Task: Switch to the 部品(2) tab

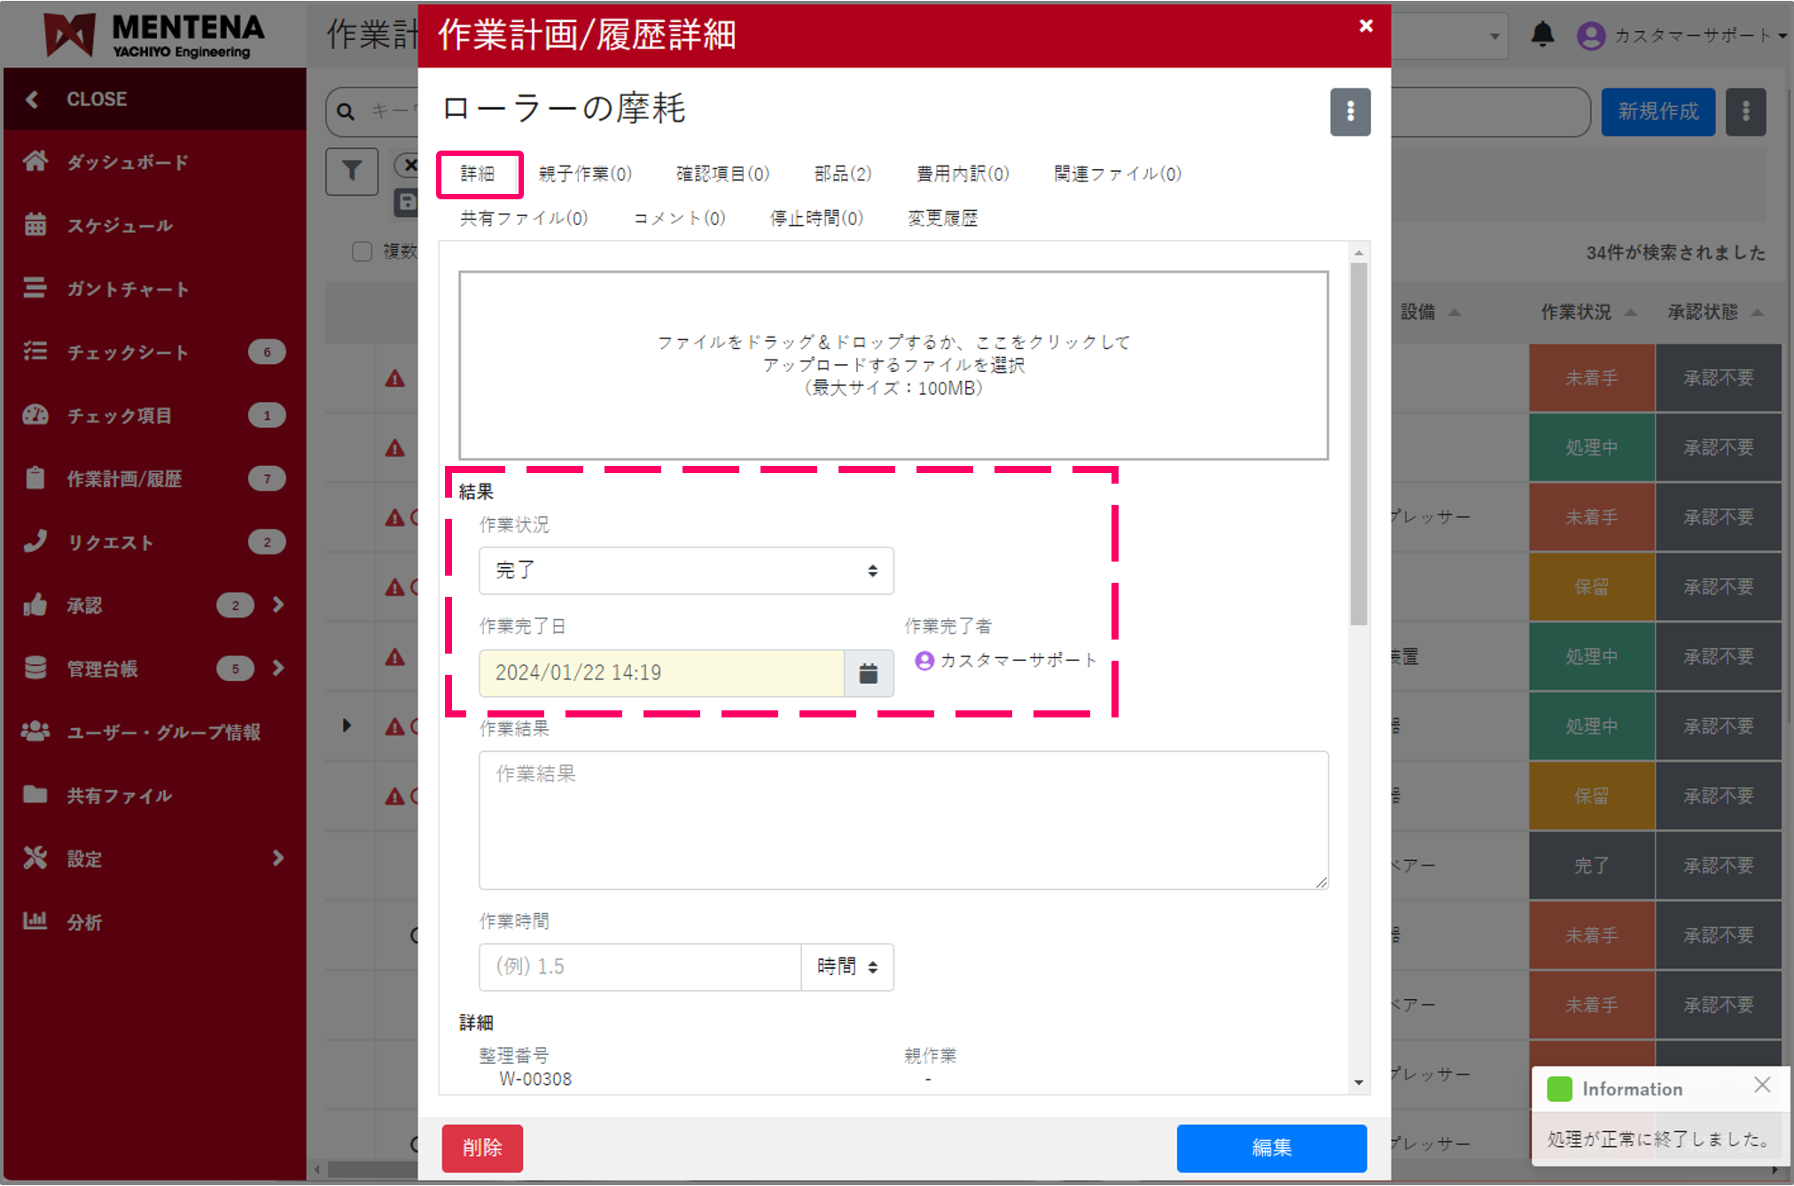Action: pos(842,174)
